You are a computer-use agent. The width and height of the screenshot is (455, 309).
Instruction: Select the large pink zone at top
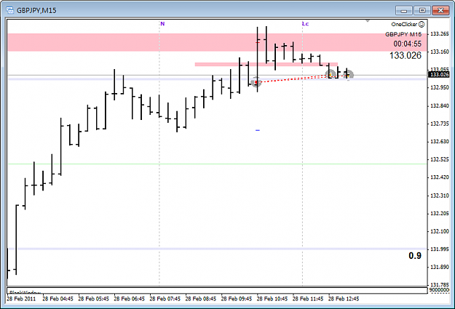[x=217, y=42]
